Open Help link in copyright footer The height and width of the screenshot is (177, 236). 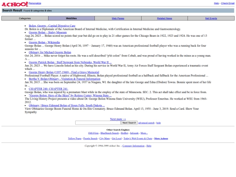coord(149,146)
